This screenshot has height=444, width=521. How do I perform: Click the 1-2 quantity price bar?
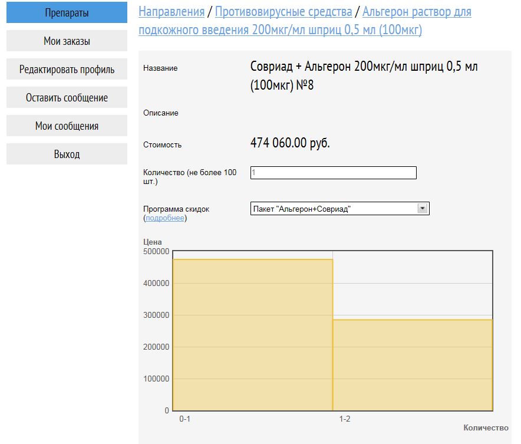(413, 365)
